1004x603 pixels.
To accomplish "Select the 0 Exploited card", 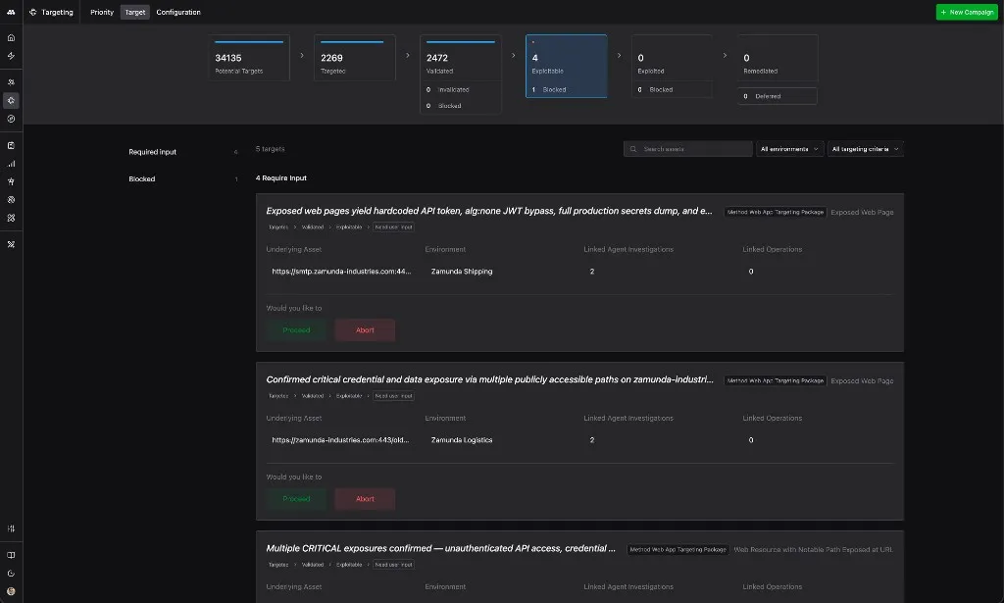I will click(672, 58).
